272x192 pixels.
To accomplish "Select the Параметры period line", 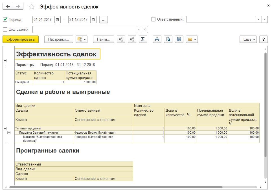I will coord(55,65).
